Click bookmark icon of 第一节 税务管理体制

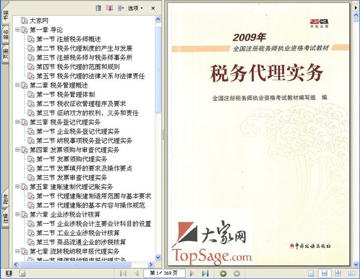(x=31, y=94)
